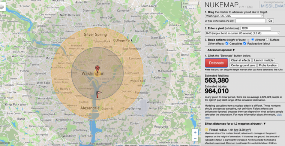
Task: Open the MISSILEMAP link
Action: point(273,6)
